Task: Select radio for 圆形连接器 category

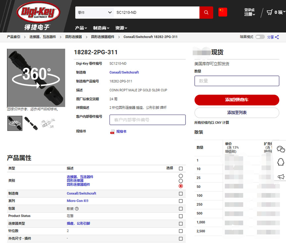Action: point(181,181)
